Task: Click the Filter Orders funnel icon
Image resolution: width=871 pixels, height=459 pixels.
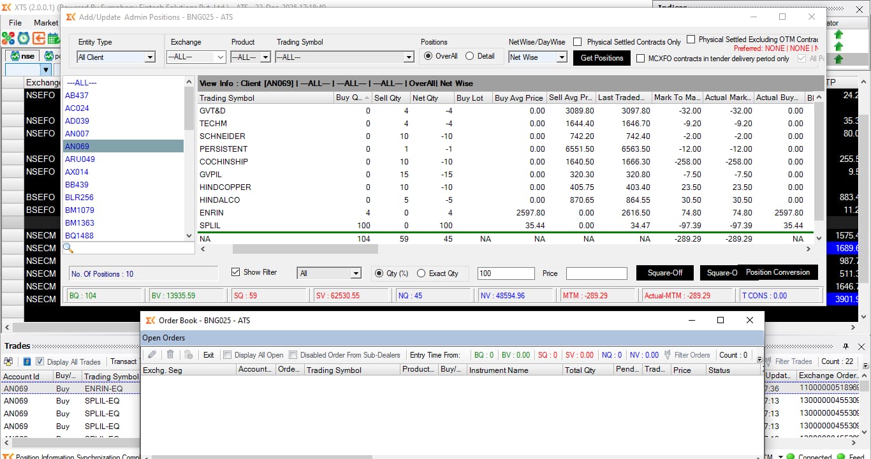Action: [668, 355]
